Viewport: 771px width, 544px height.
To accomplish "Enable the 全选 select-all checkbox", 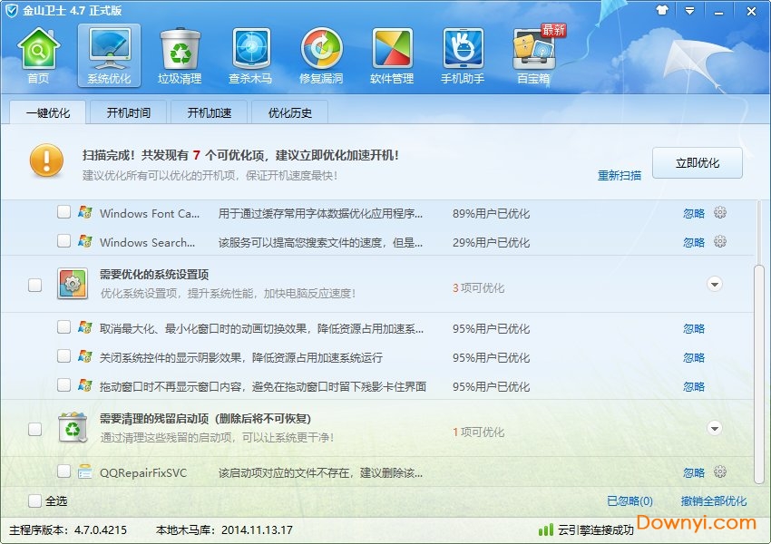I will [x=35, y=500].
